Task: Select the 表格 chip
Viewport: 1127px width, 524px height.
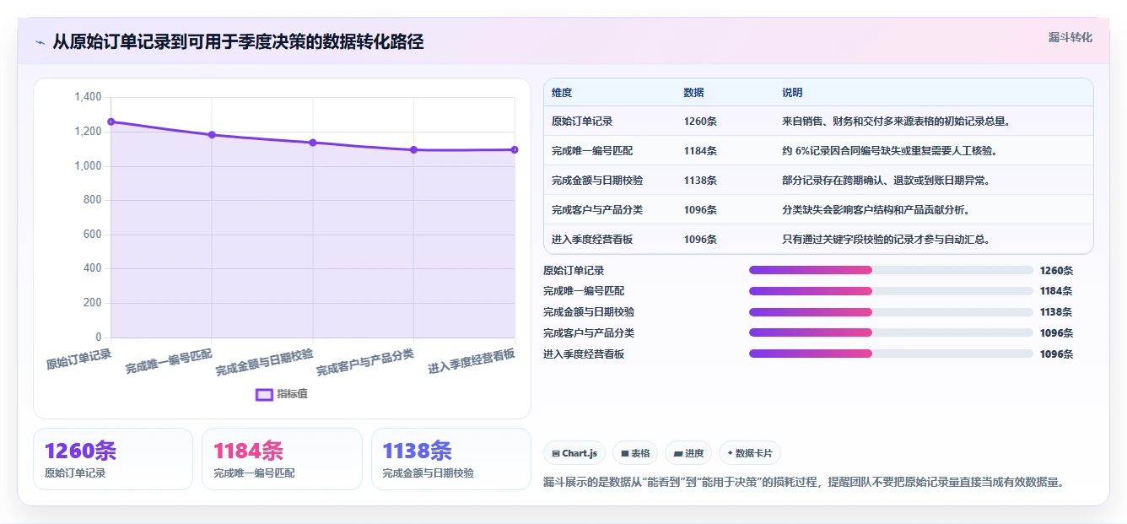Action: click(x=635, y=453)
